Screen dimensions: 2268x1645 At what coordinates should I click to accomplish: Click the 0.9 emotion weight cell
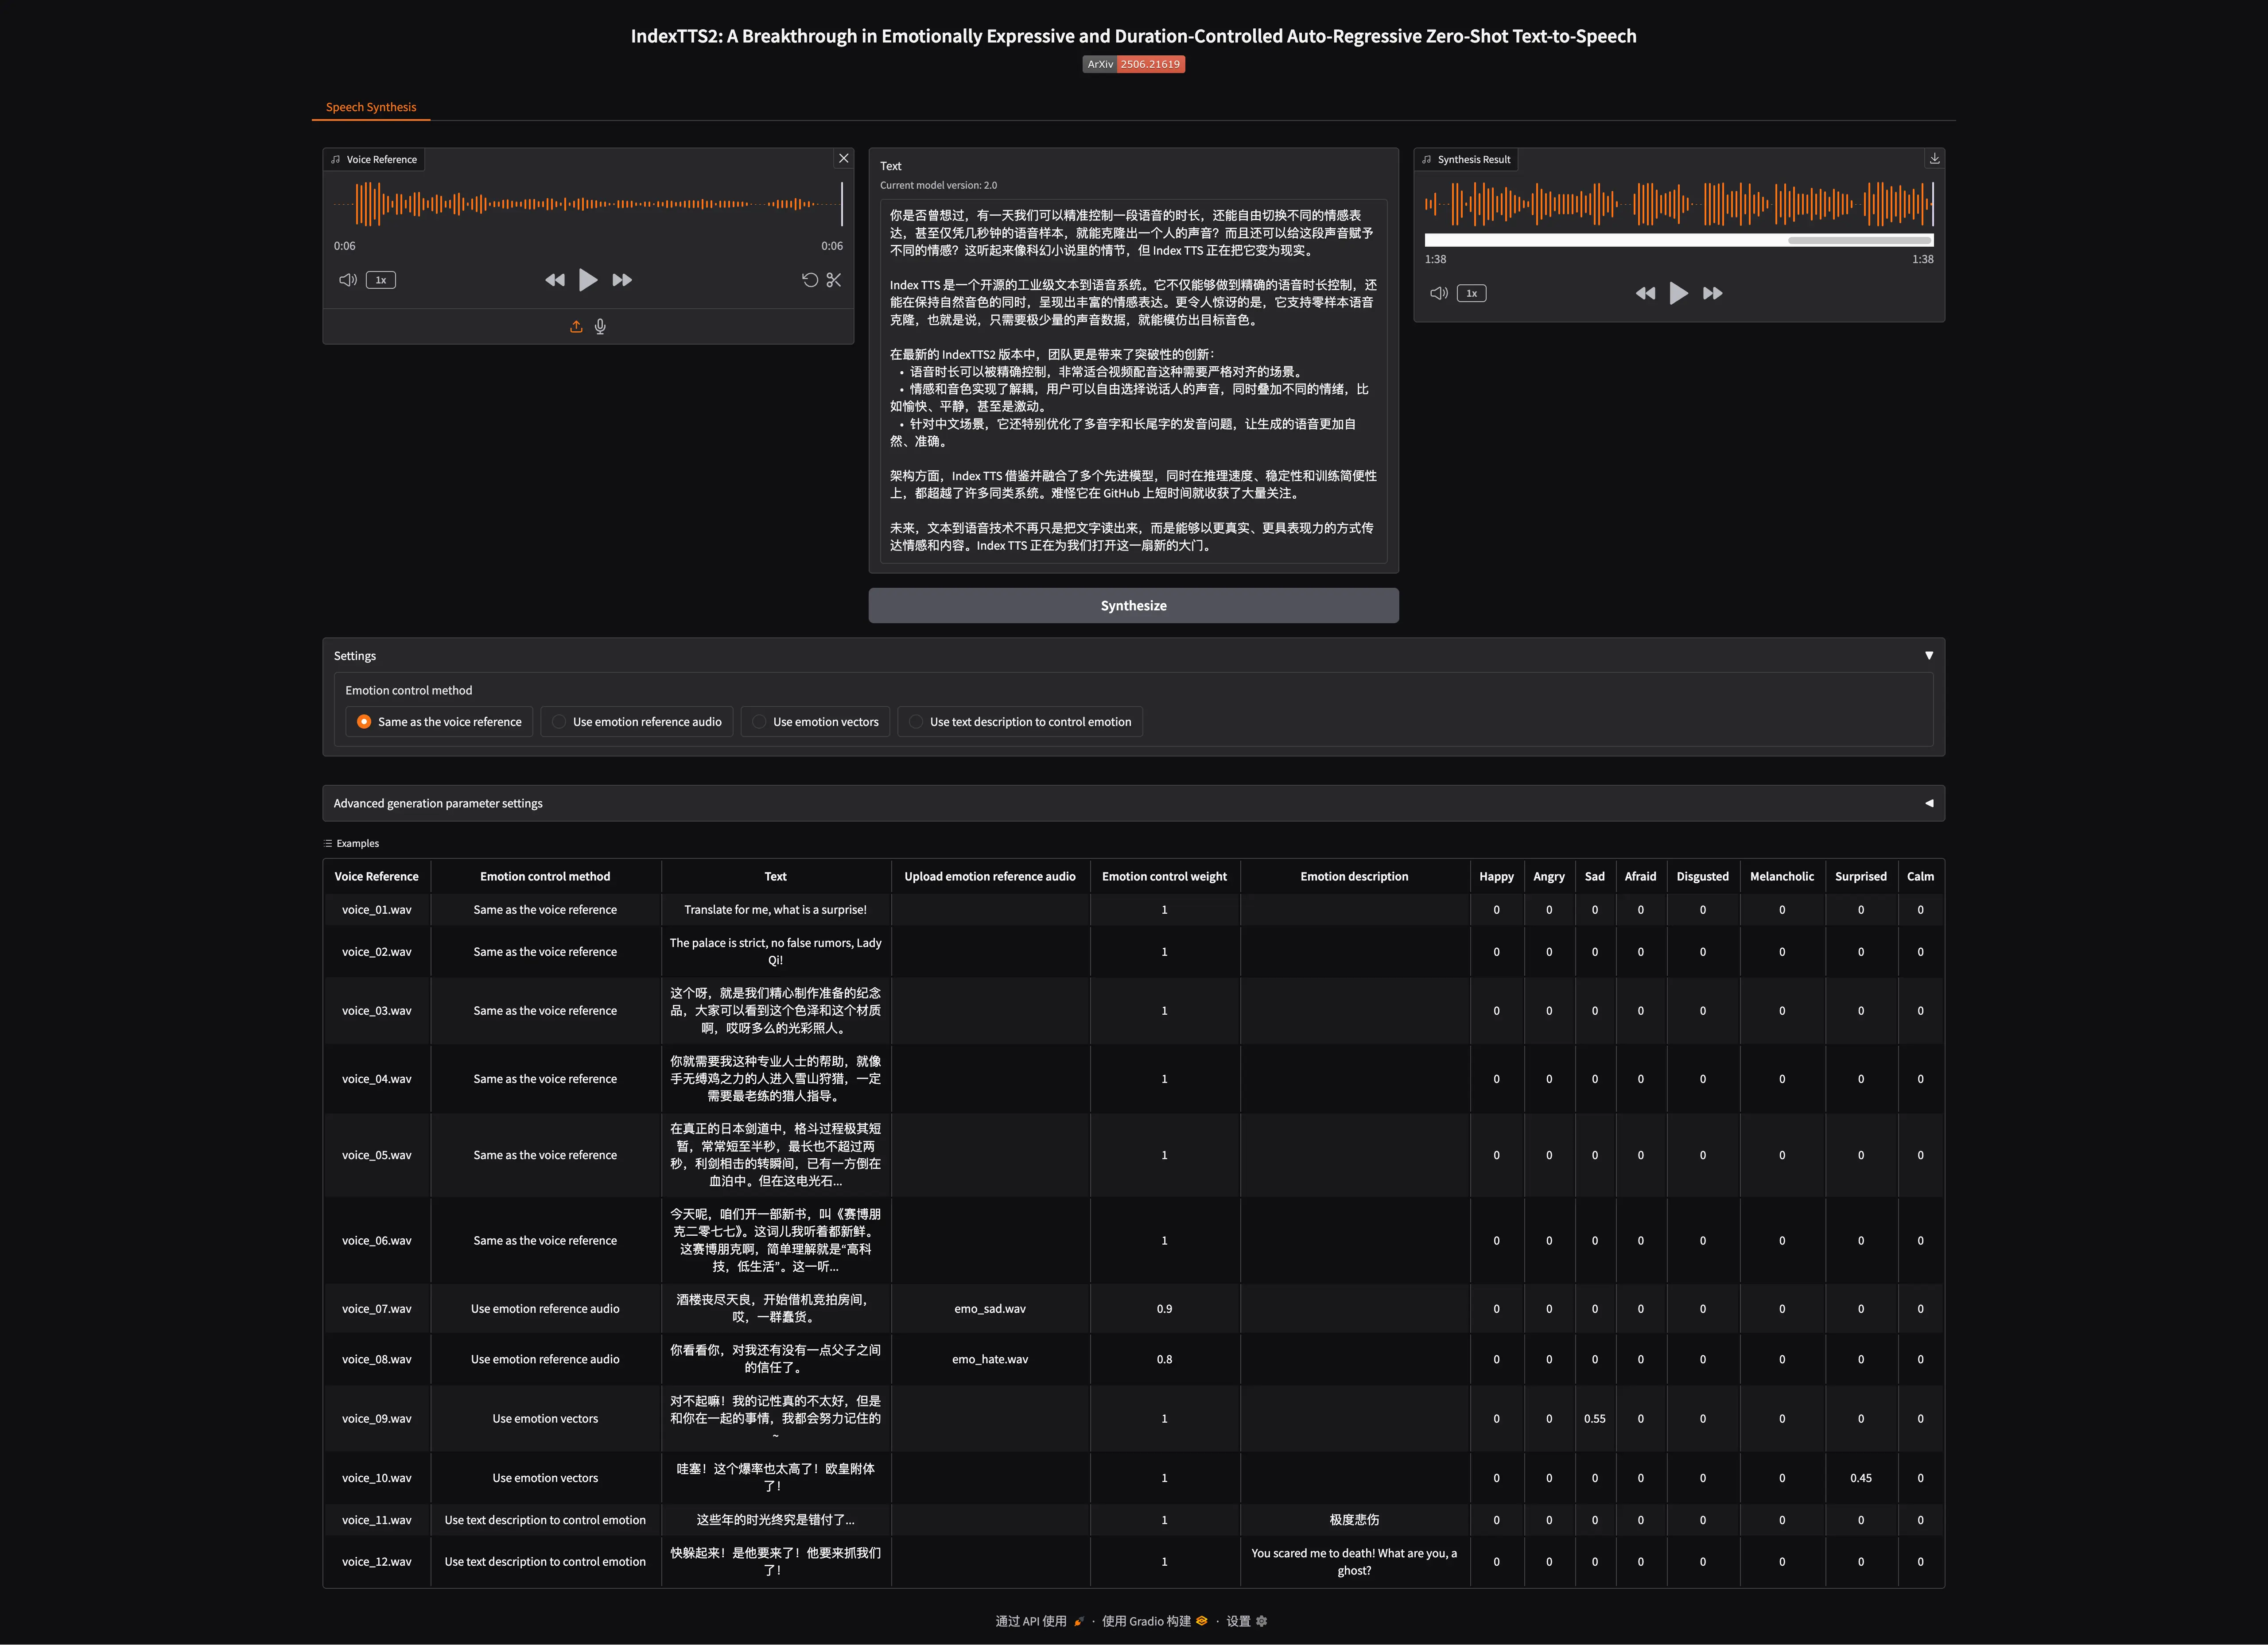tap(1165, 1309)
